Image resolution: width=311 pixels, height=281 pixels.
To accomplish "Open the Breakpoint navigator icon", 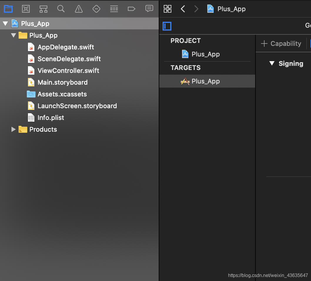I will point(131,9).
